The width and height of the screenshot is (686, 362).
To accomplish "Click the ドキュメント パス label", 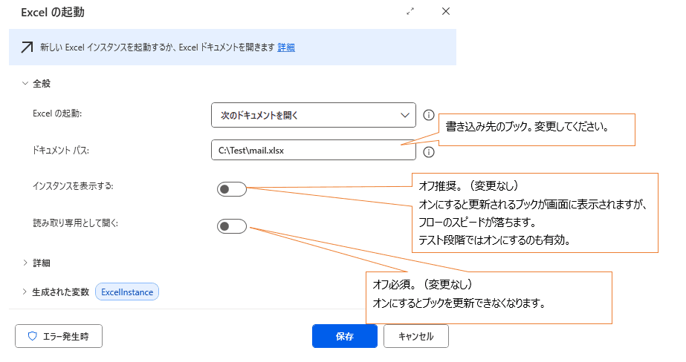I will pos(61,151).
